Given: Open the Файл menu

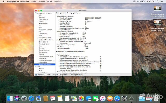Looking at the screenshot, I should [34, 2].
